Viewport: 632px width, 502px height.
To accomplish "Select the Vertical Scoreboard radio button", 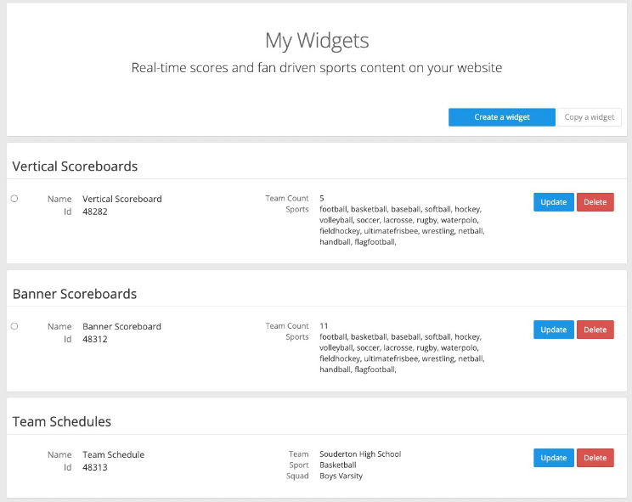I will (x=14, y=199).
